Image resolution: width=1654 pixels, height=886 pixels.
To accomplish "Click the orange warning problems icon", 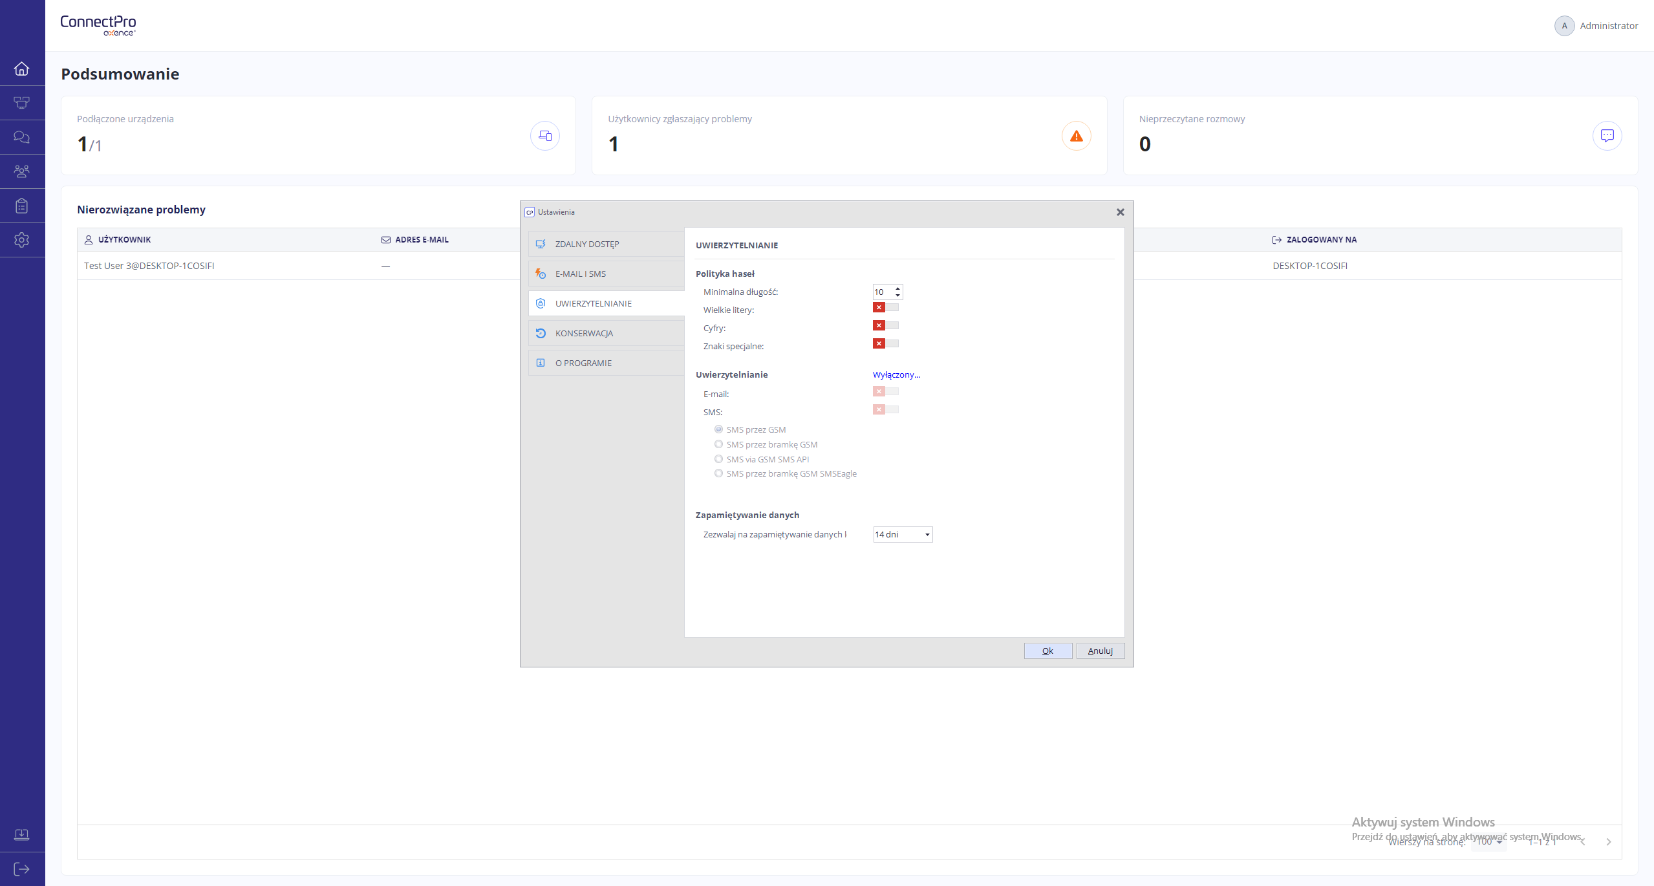I will 1077,136.
